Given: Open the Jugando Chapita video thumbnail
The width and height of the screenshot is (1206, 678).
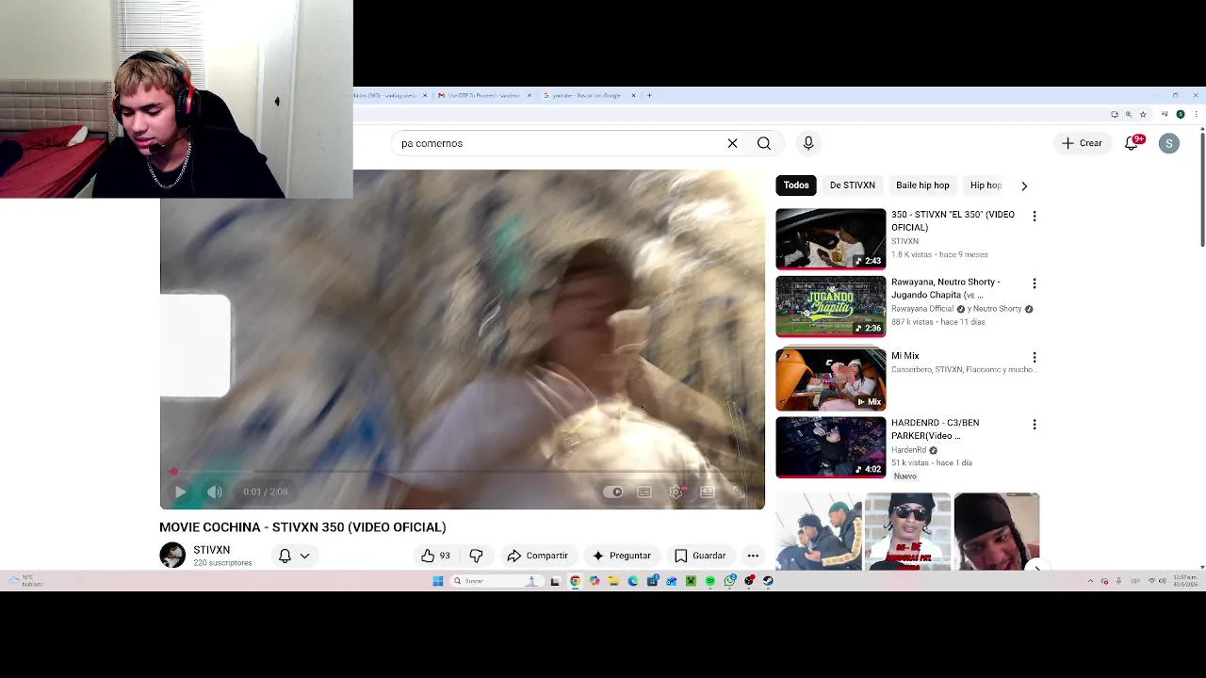Looking at the screenshot, I should pyautogui.click(x=831, y=306).
